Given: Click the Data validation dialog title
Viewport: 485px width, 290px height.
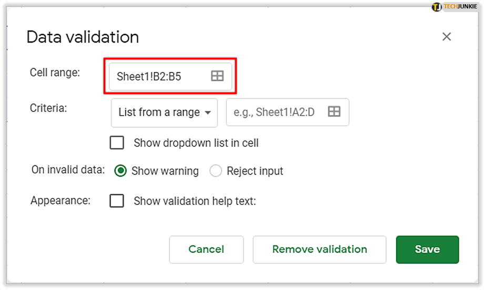Looking at the screenshot, I should [x=83, y=37].
